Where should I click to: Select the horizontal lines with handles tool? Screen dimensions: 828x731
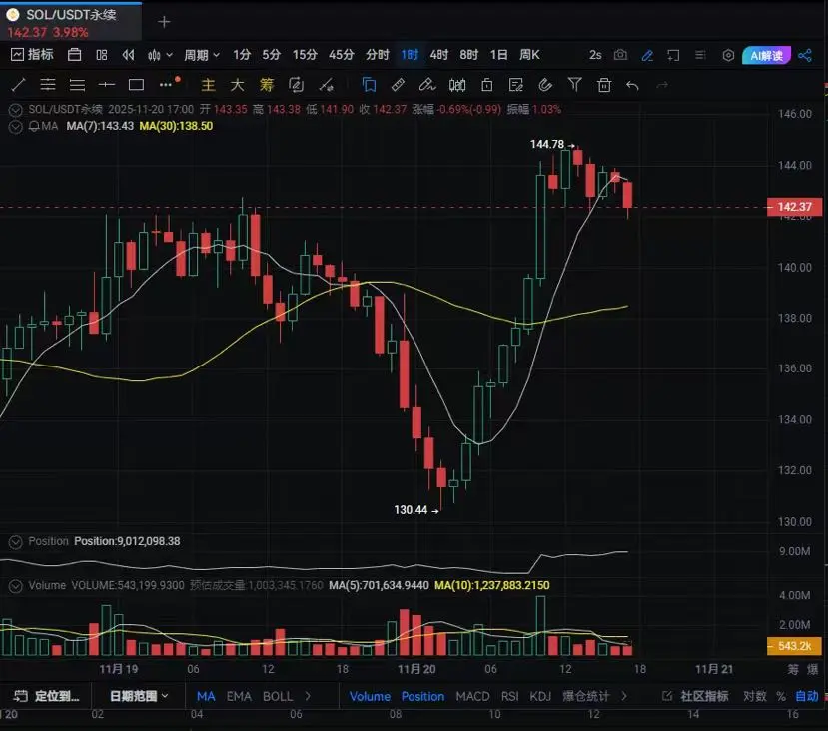pos(48,85)
